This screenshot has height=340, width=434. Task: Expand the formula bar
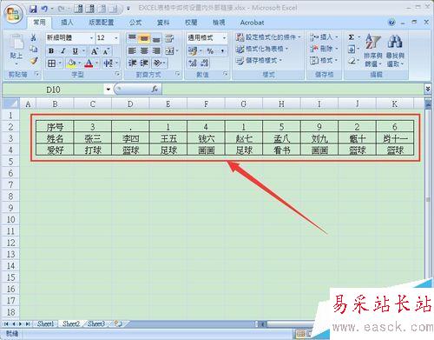428,89
